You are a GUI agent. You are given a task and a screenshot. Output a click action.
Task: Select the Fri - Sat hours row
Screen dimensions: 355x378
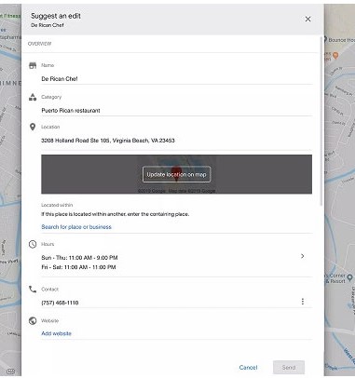pos(78,267)
